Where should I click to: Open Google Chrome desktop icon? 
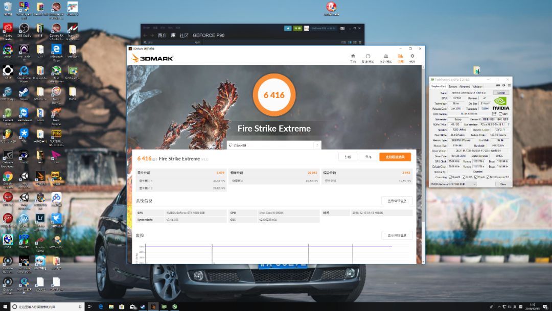8,178
